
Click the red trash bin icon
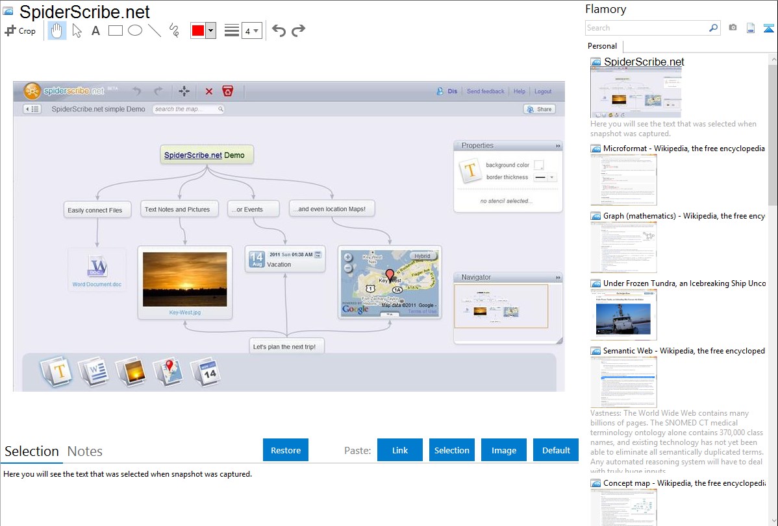(228, 91)
